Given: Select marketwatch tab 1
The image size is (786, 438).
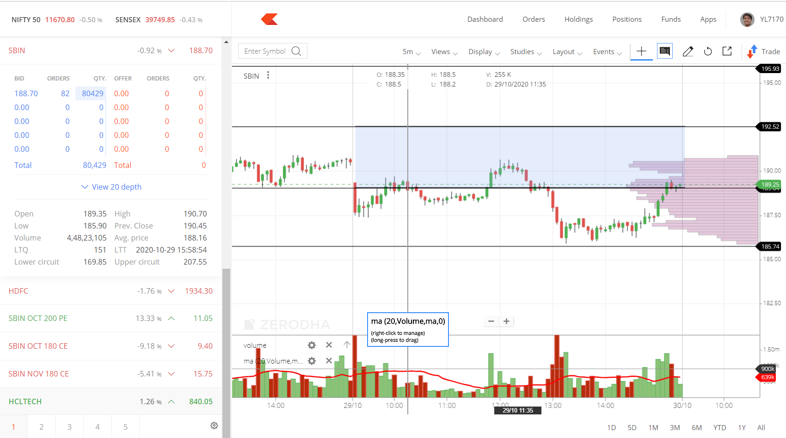Looking at the screenshot, I should pyautogui.click(x=13, y=426).
